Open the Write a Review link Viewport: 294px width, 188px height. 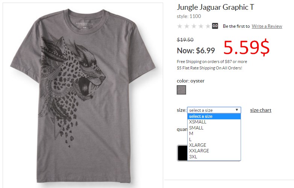click(x=267, y=26)
